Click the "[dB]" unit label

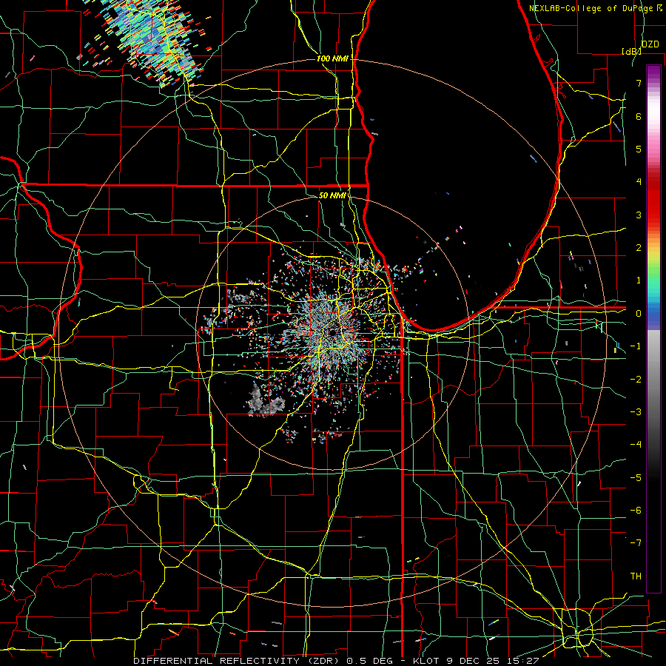click(x=631, y=51)
